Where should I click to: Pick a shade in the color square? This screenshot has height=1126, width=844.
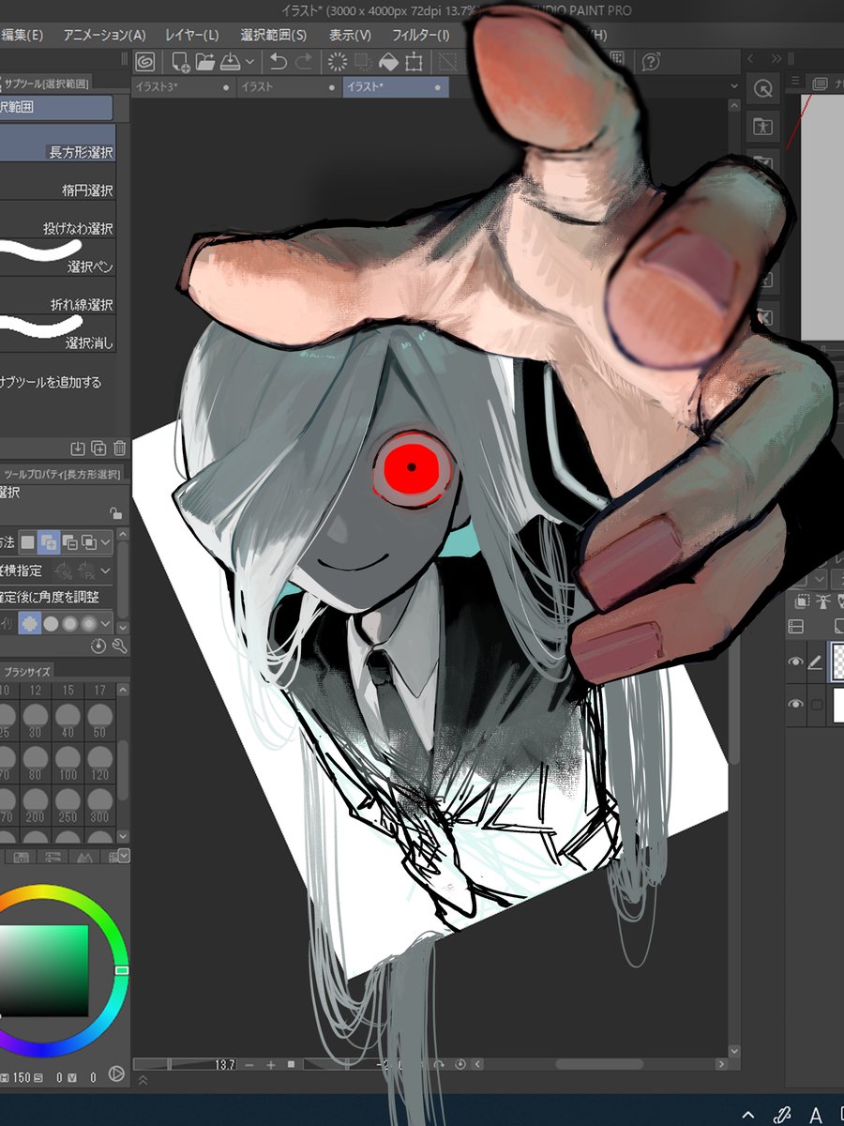(x=44, y=971)
